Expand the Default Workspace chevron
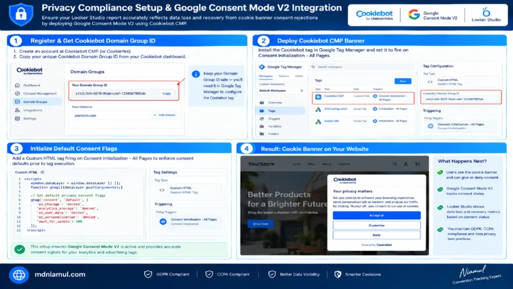This screenshot has width=513, height=289. click(x=301, y=91)
